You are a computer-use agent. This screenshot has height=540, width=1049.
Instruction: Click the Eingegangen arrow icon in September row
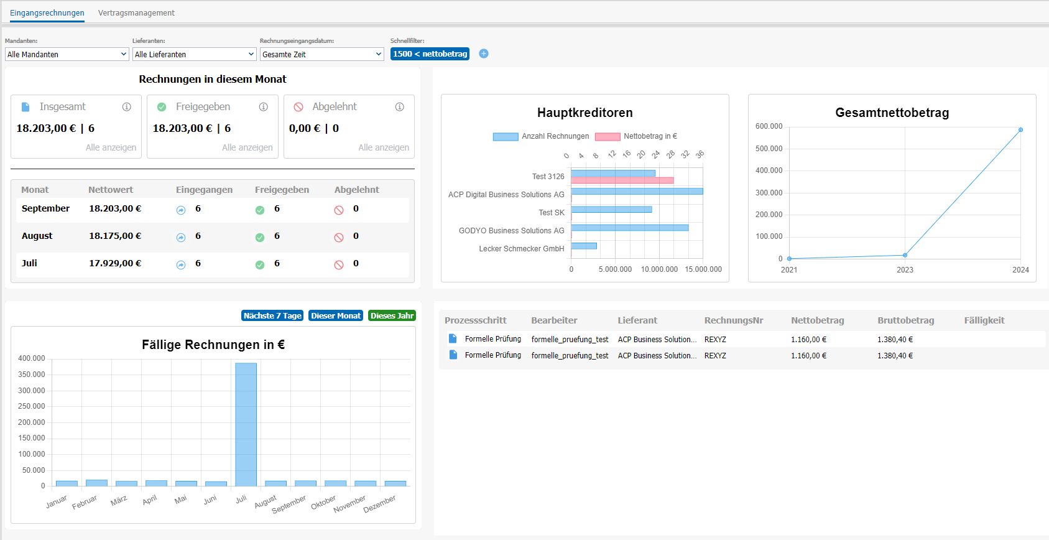click(181, 210)
